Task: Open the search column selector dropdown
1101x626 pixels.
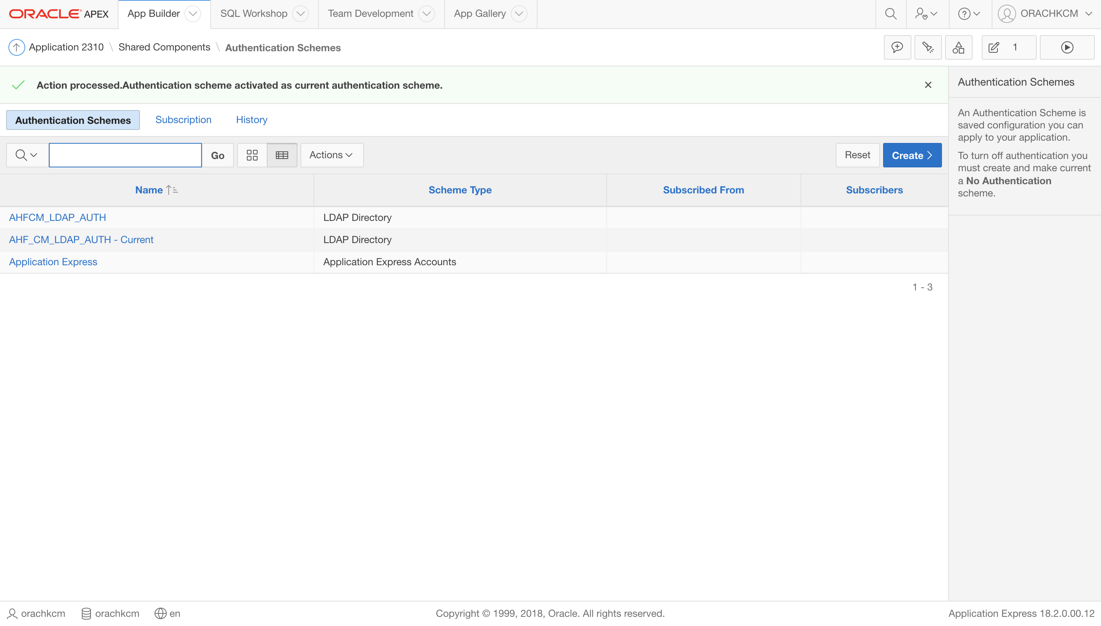Action: (x=27, y=155)
